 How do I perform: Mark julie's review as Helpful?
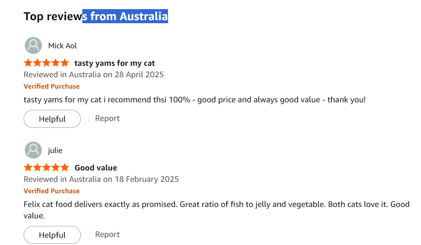52,235
